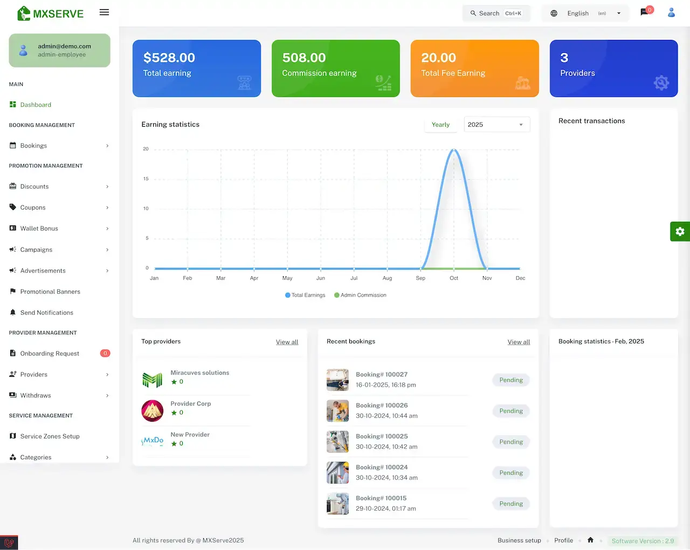Select the Yearly statistics tab
This screenshot has width=690, height=550.
pos(440,125)
